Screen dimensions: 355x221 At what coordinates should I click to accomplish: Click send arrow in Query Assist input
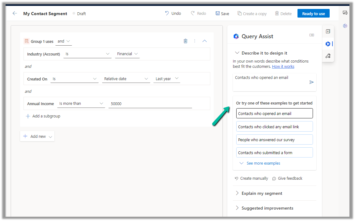311,82
